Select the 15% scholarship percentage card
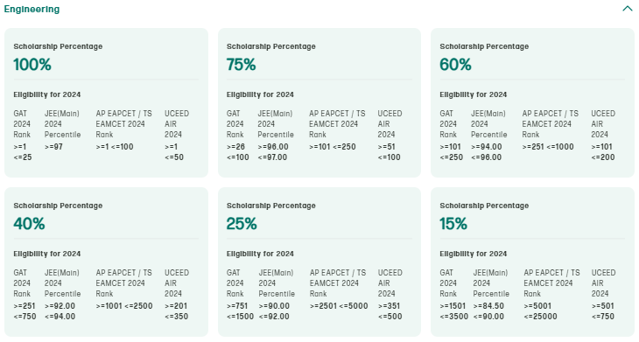The height and width of the screenshot is (342, 639). point(532,262)
